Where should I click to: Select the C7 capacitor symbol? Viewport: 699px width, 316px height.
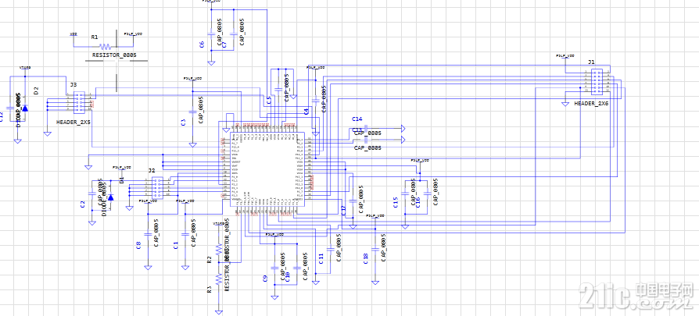coord(233,34)
